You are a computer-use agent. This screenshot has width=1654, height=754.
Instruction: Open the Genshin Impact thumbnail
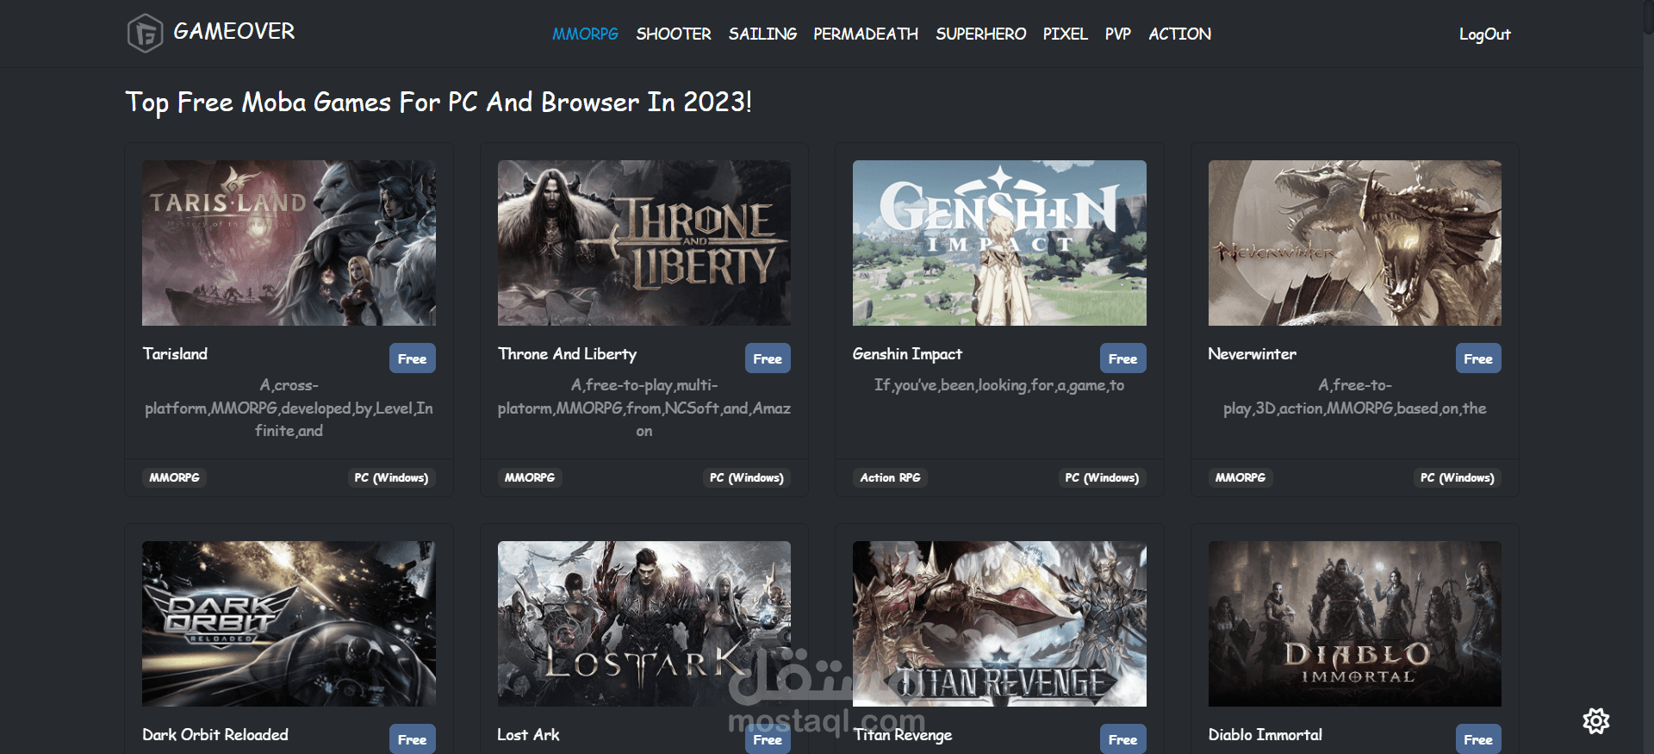999,243
